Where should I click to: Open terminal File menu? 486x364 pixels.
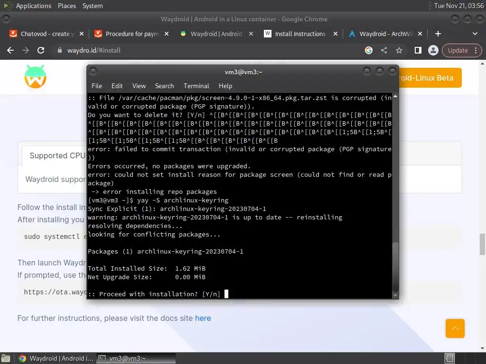pyautogui.click(x=97, y=86)
